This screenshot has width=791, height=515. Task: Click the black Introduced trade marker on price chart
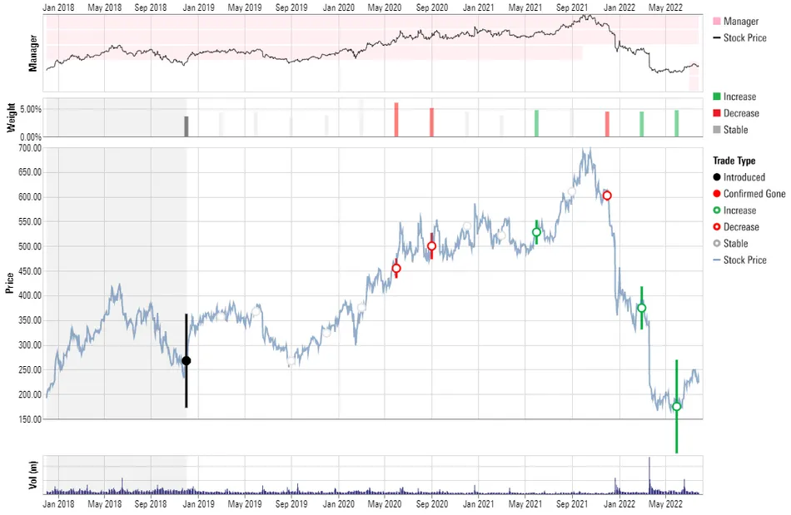pos(187,360)
